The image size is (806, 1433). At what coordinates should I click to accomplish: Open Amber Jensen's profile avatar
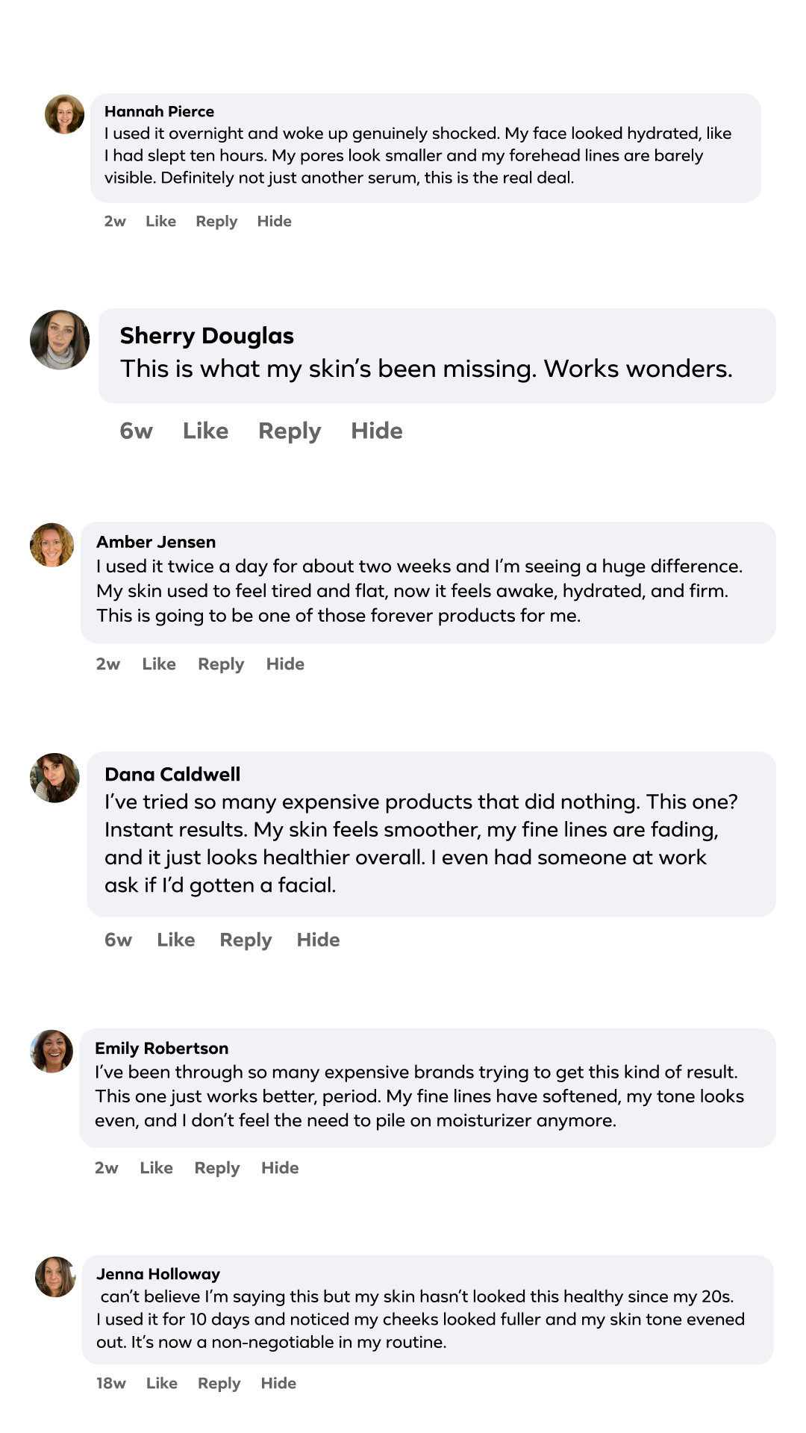[x=52, y=545]
